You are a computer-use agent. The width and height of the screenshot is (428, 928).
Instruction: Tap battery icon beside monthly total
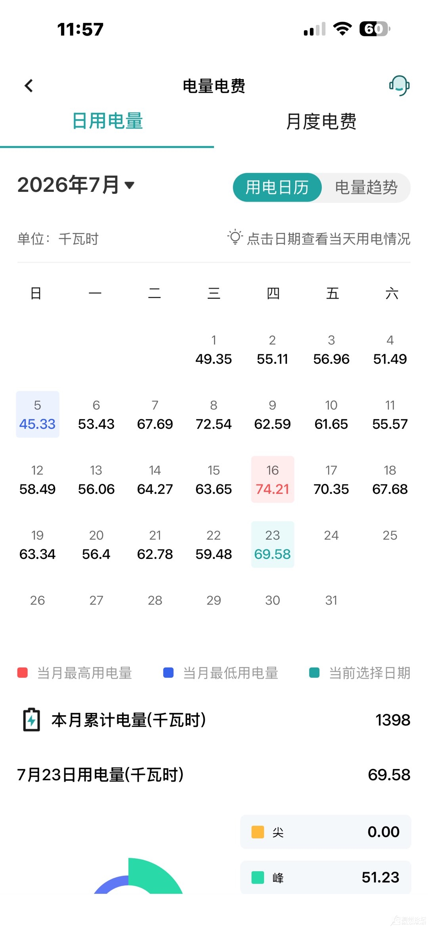(x=32, y=719)
